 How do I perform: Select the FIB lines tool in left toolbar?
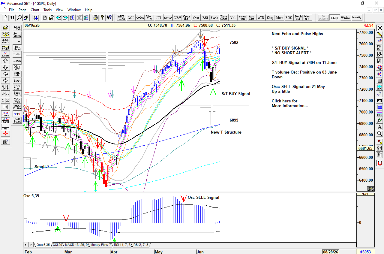5,127
